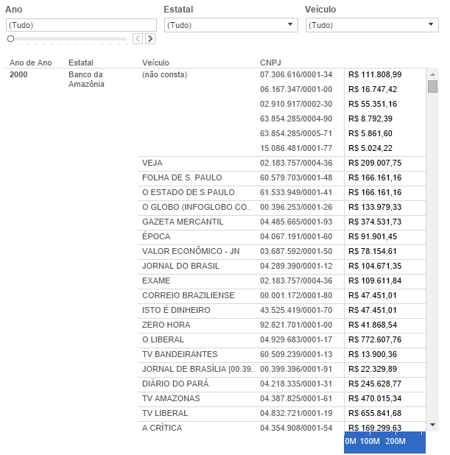
Task: Click the scroll up arrow of the table
Action: (432, 74)
